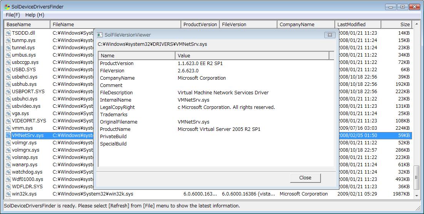This screenshot has height=214, width=424.
Task: Click the icon next to usbhub.sys
Action: click(x=8, y=84)
